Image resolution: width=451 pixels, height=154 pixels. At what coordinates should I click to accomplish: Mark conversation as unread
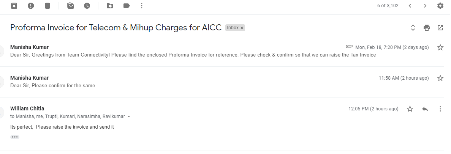(70, 6)
